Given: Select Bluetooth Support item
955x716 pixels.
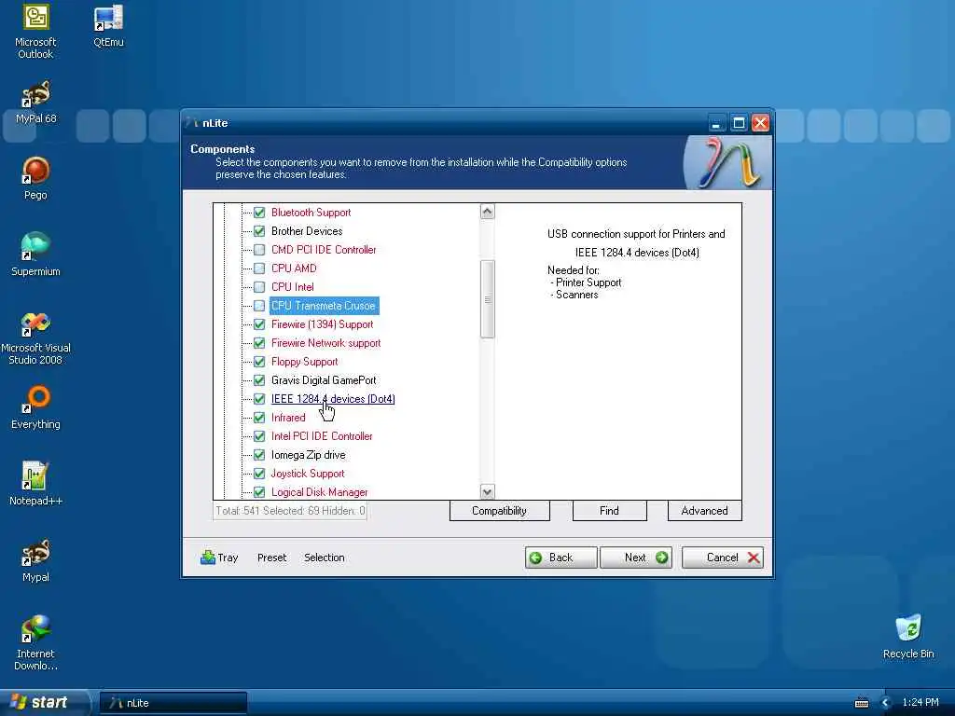Looking at the screenshot, I should tap(311, 213).
